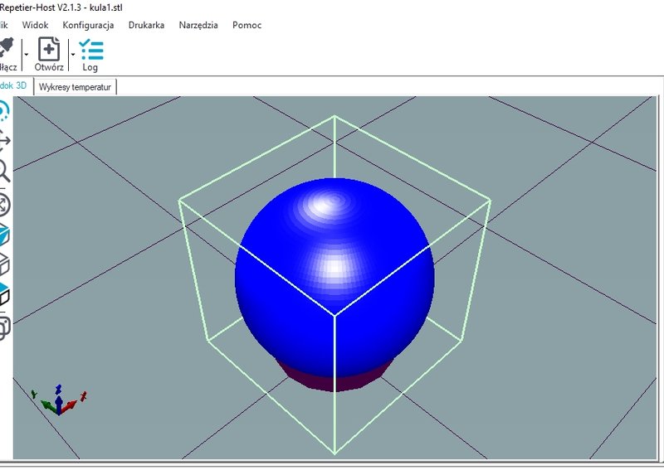Switch to top view cube icon
This screenshot has width=664, height=470.
tap(4, 294)
